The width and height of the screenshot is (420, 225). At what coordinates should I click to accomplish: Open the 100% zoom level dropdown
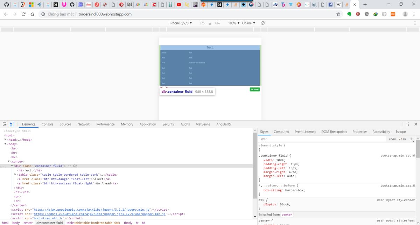coord(234,23)
